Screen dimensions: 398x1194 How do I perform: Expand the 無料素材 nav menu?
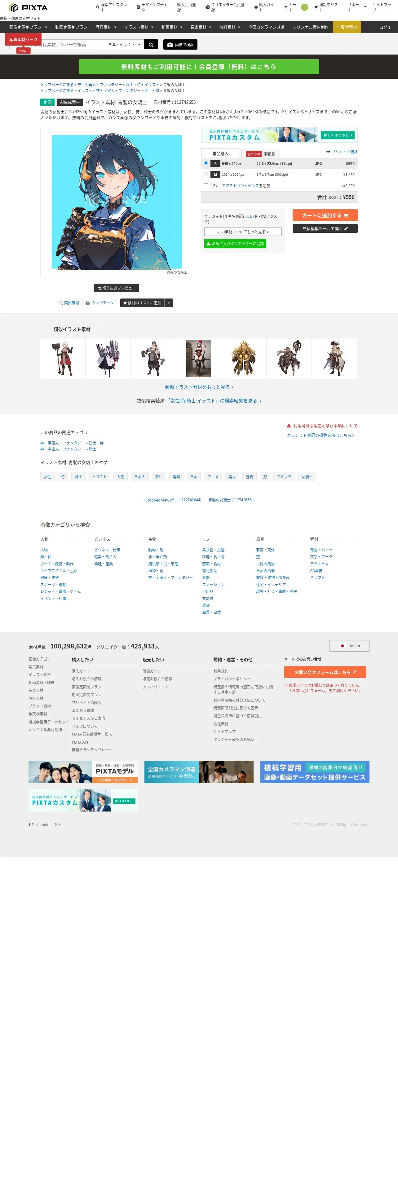tap(229, 27)
